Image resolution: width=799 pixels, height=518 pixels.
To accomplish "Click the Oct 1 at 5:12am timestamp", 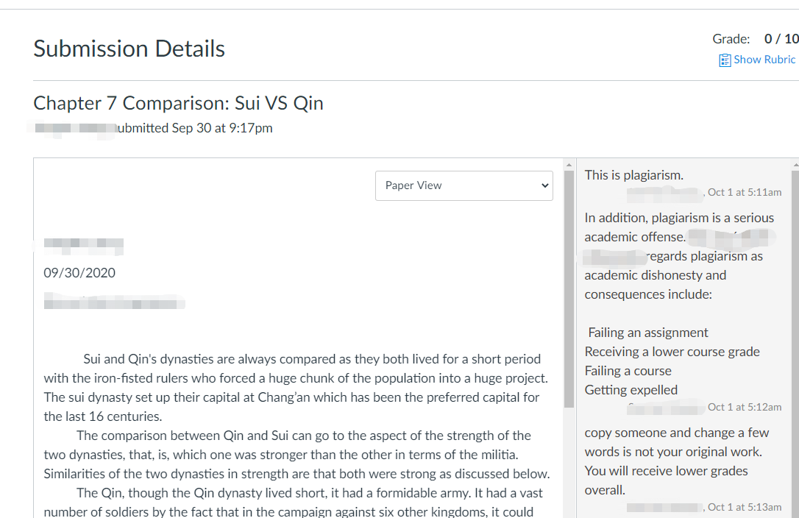I will pos(745,407).
